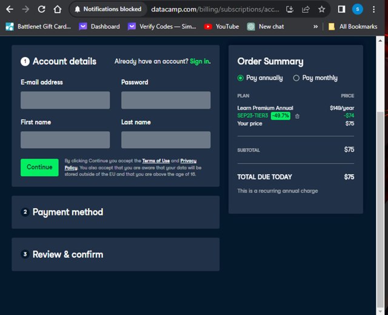Click the Order Summary heading
Image resolution: width=388 pixels, height=315 pixels.
[x=270, y=61]
